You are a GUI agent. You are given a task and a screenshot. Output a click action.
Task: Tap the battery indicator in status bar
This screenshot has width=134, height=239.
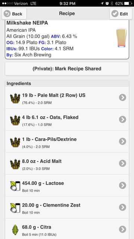point(128,3)
